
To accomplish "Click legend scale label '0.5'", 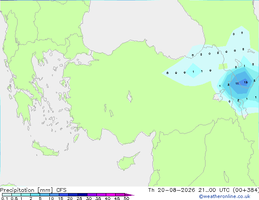I will [x=14, y=198].
